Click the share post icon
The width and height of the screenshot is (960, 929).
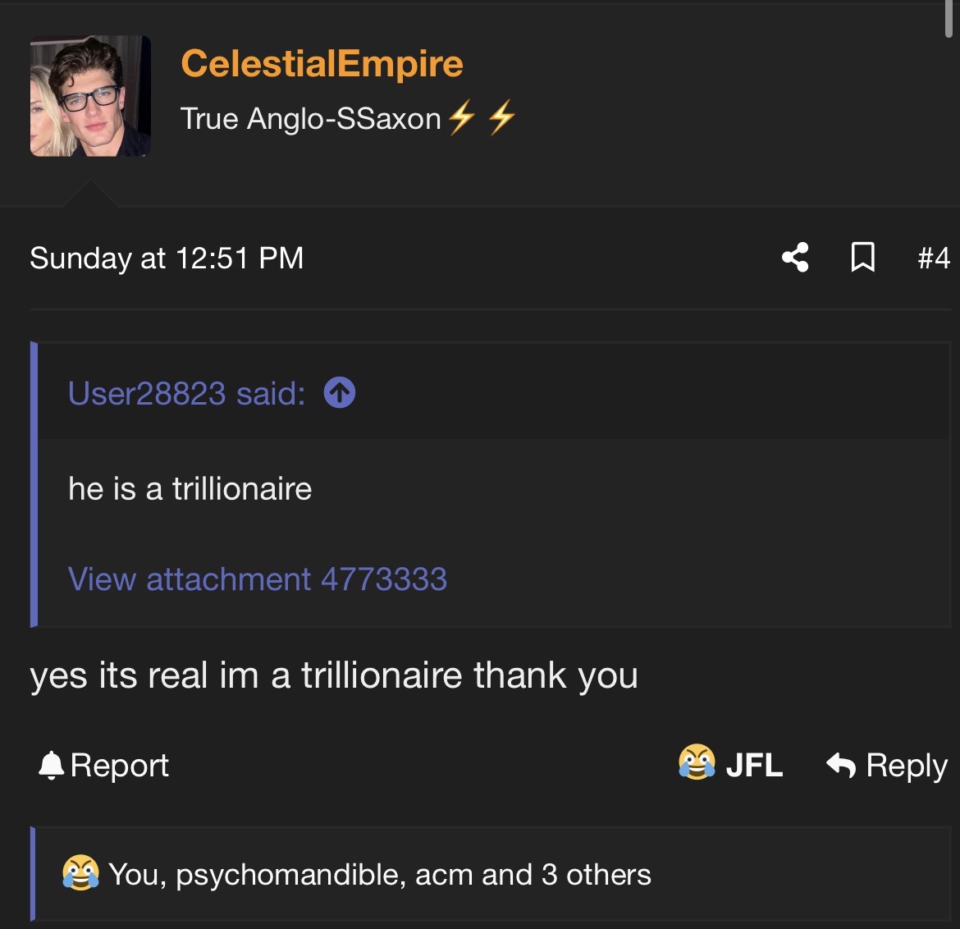point(795,258)
